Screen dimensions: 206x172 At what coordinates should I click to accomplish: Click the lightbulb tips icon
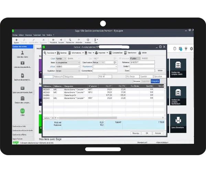[x=186, y=49]
